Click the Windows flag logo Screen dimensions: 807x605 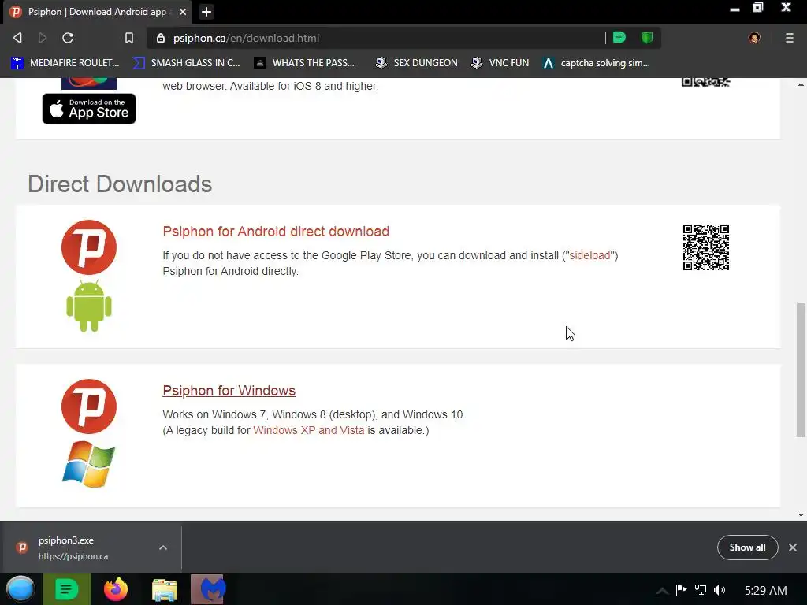coord(89,464)
